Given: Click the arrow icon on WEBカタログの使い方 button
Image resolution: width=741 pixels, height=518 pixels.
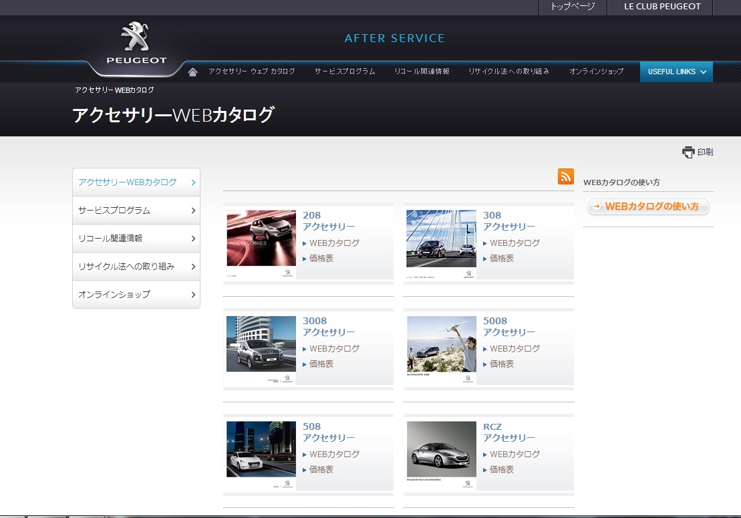Looking at the screenshot, I should click(x=597, y=207).
